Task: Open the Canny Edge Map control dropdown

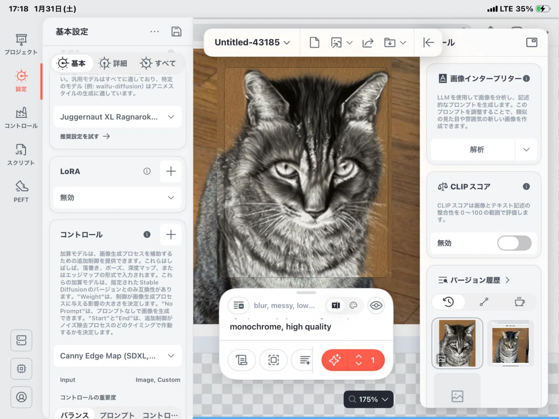Action: (117, 356)
